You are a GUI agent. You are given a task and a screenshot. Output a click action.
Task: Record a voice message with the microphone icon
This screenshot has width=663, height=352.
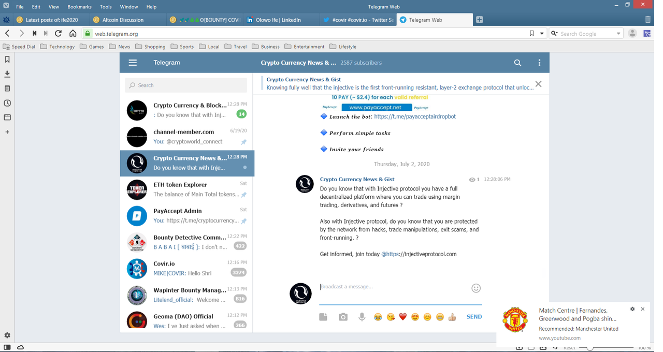362,317
